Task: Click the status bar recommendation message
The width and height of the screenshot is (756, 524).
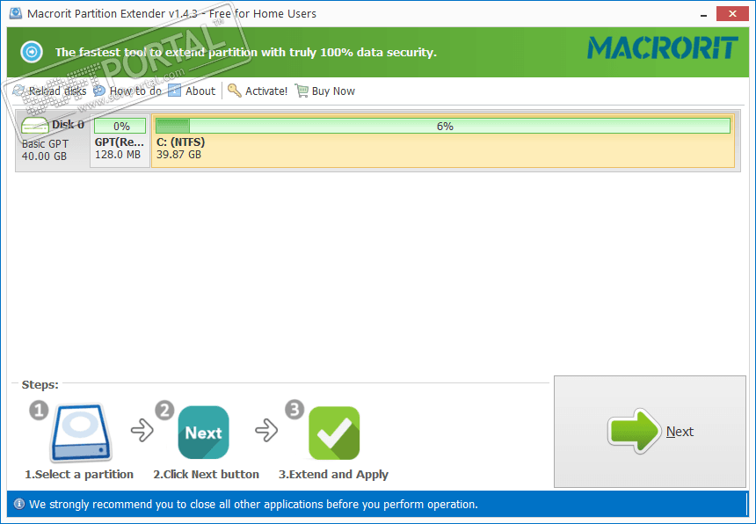Action: [253, 505]
